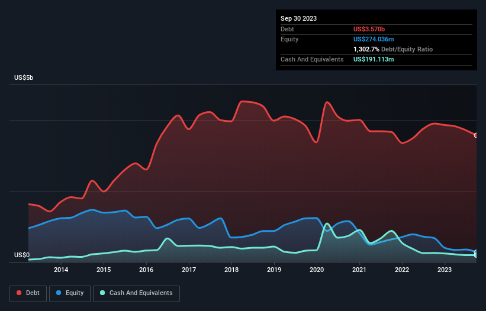Click the 1,302.7% Debt/Equity Ratio text

(x=393, y=49)
